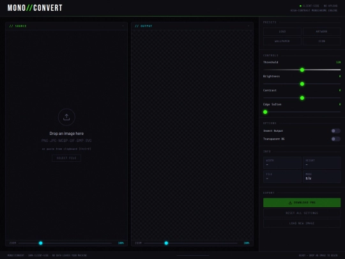Click the Threshold slider handle

tap(302, 70)
